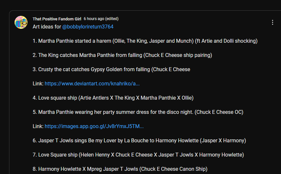
Task: Click the 'Link:' label before the deviantart URL
Action: 38,84
